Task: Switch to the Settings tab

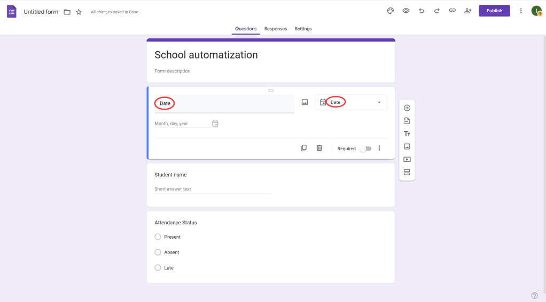Action: click(303, 29)
